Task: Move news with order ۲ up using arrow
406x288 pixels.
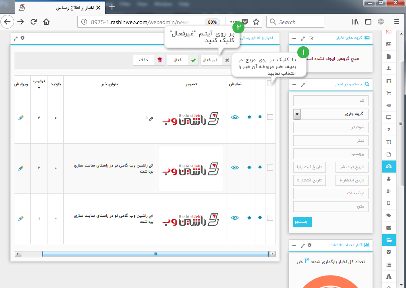Action: pyautogui.click(x=249, y=167)
